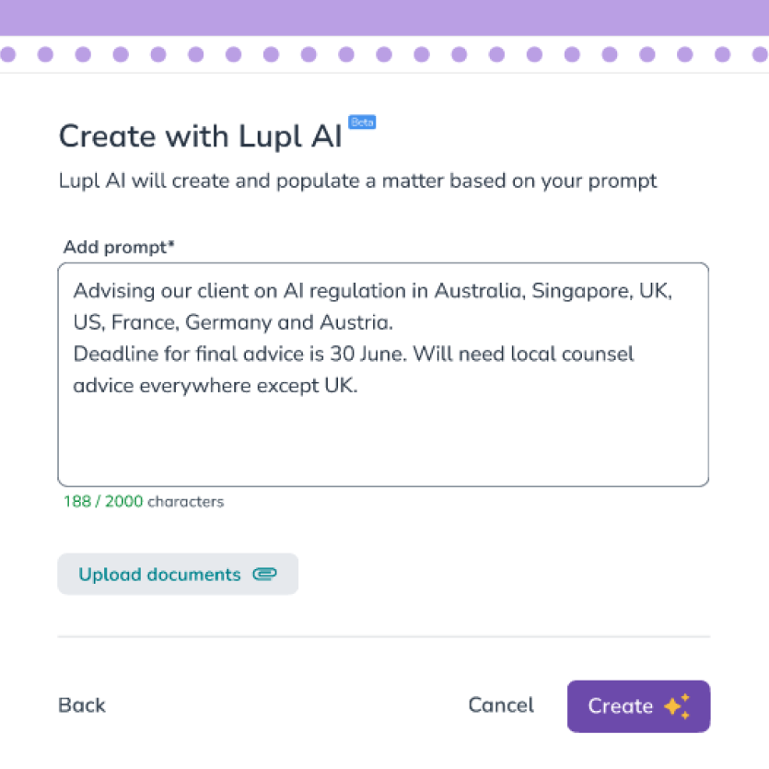This screenshot has width=769, height=769.
Task: Tap the AI sparkle stars on the Create button
Action: 677,706
